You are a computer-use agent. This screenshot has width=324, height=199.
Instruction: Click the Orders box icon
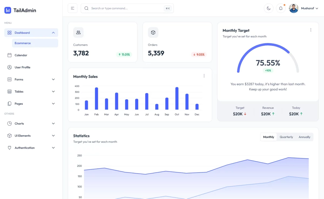153,32
